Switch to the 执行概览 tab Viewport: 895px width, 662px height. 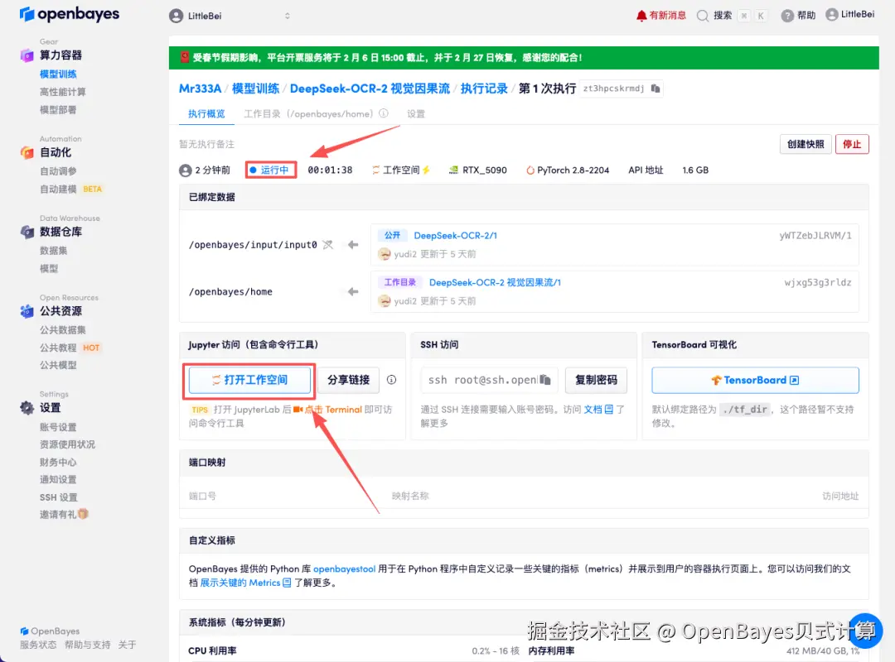205,113
